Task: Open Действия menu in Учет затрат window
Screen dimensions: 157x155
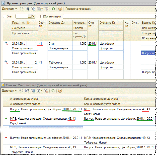Action: [9, 91]
